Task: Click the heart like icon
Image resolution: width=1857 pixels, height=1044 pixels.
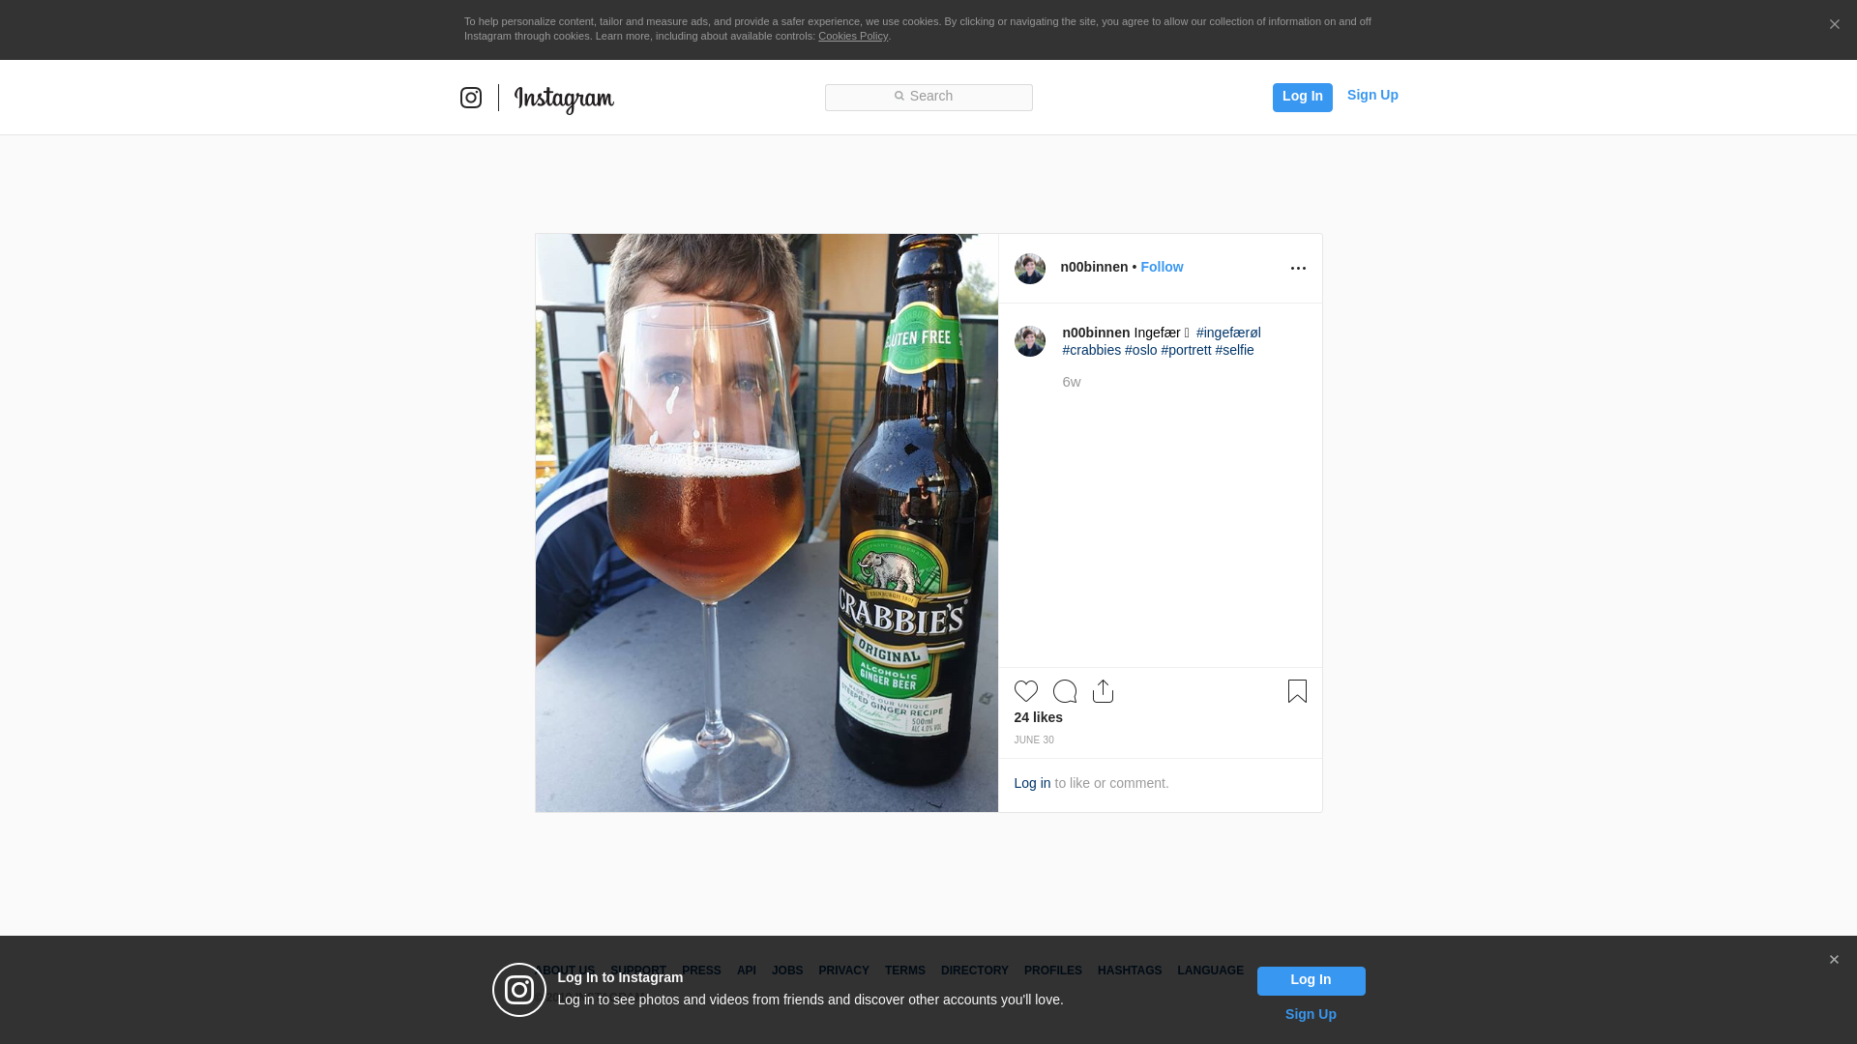Action: click(1025, 691)
